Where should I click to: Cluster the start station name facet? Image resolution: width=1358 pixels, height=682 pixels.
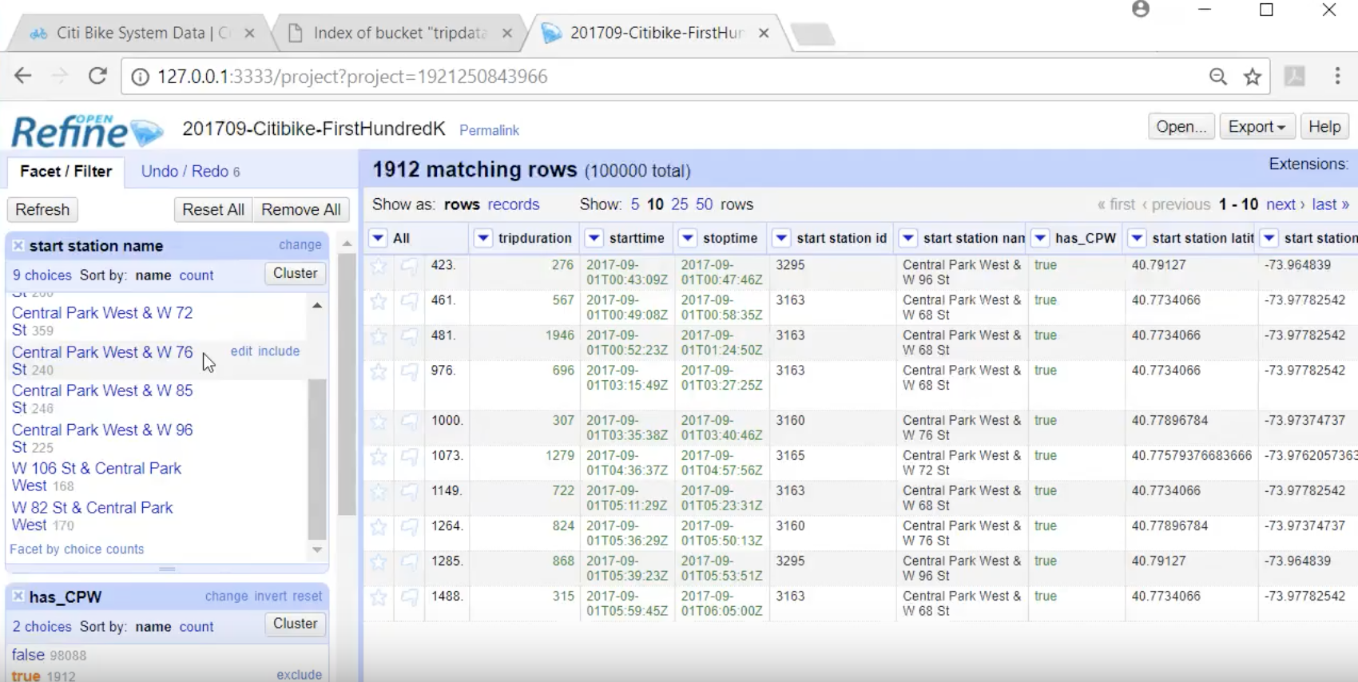point(296,273)
